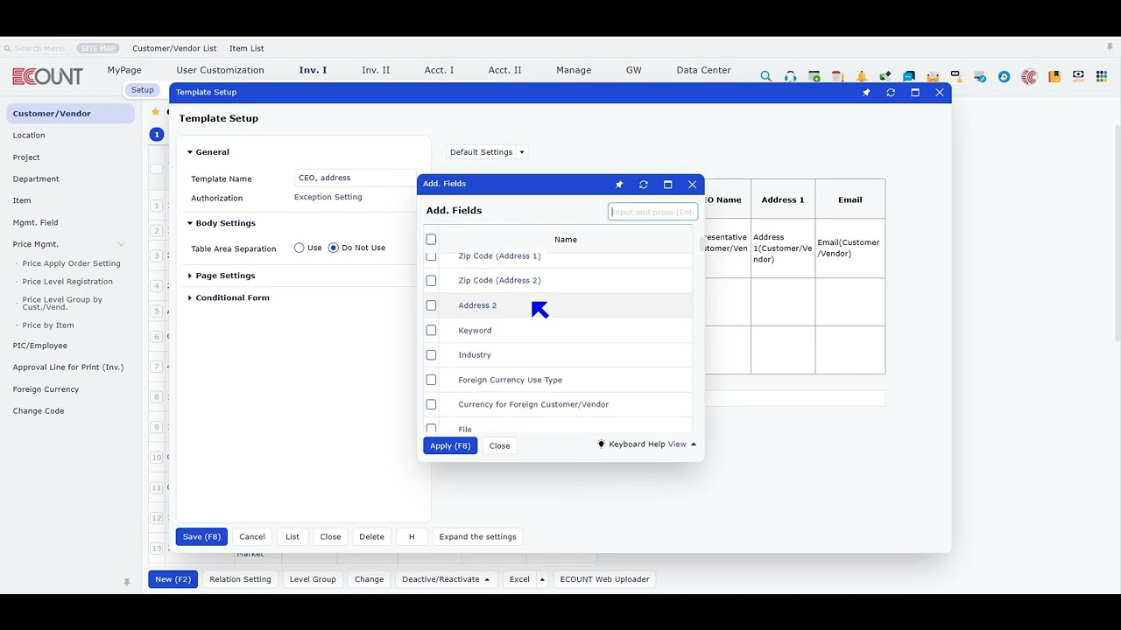Check Zip Code (Address 2) checkbox

click(x=431, y=281)
